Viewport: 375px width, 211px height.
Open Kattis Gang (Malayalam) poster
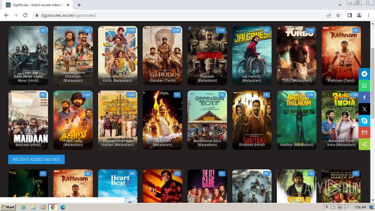pos(73,120)
